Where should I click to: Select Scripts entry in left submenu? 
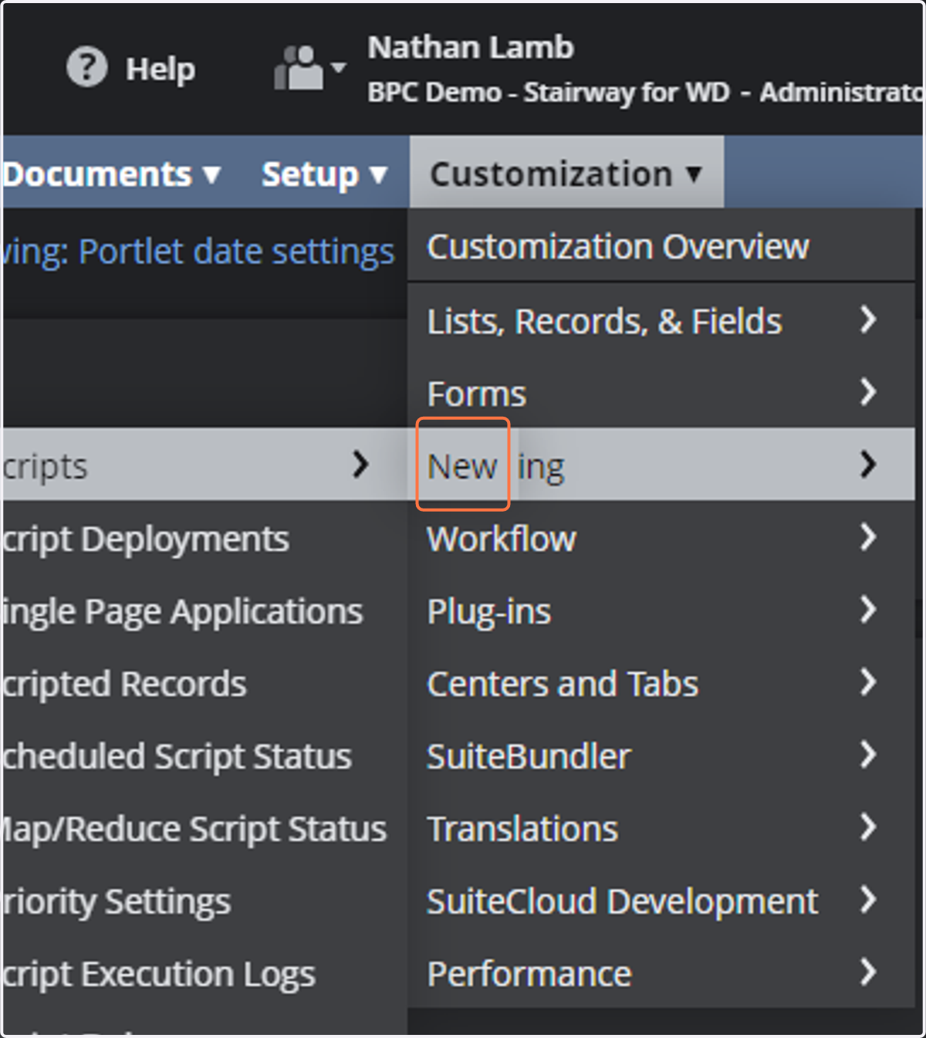point(205,465)
